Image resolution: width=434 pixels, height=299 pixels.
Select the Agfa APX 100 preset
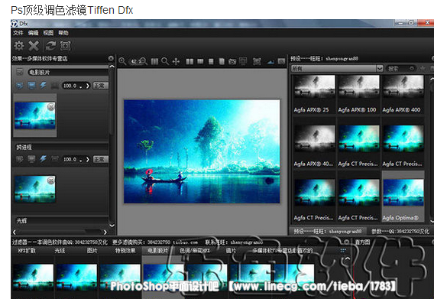coord(358,94)
